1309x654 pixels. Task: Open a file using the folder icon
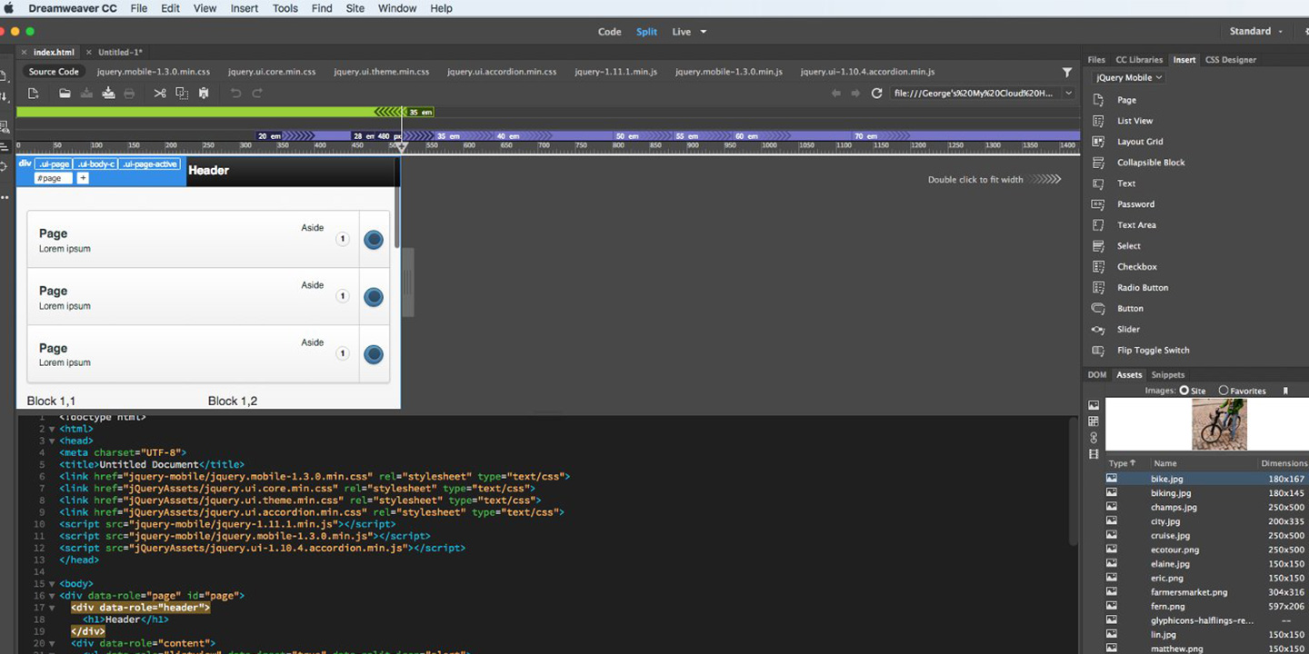point(65,93)
